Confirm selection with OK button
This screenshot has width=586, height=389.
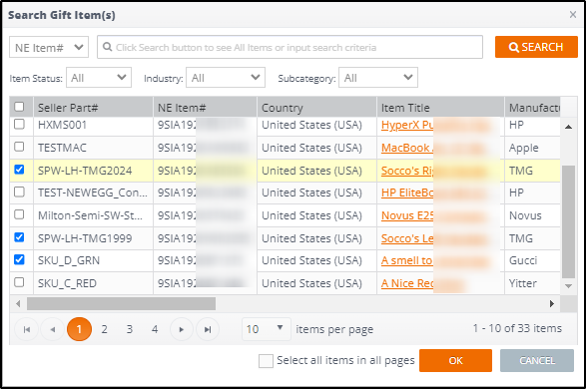tap(455, 361)
